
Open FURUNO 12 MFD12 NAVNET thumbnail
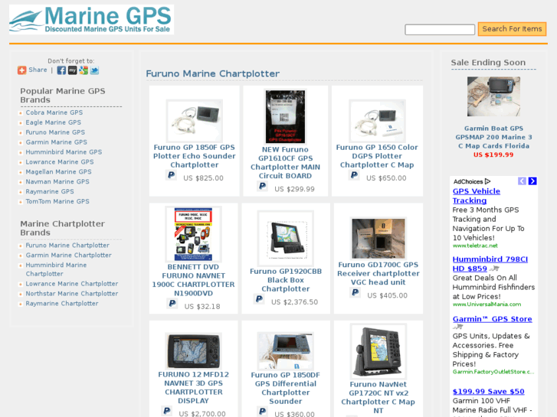tap(194, 351)
